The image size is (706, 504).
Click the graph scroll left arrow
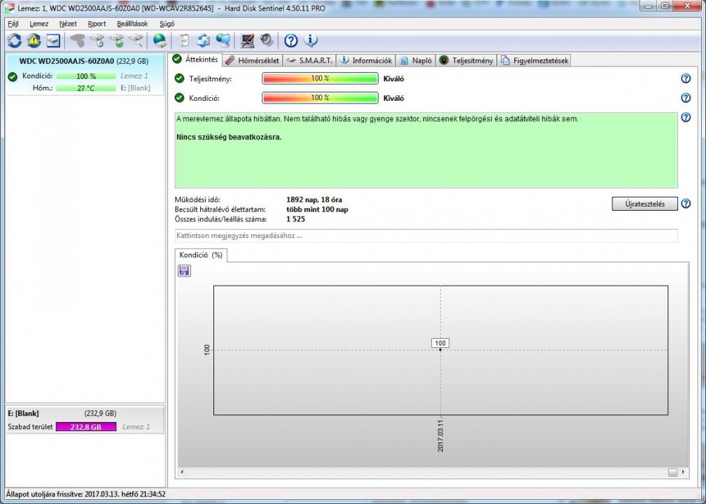182,472
